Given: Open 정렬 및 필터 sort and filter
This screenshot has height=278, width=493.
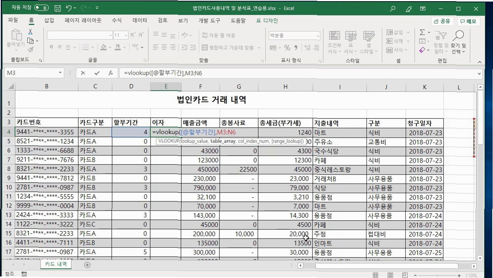Looking at the screenshot, I should coord(441,42).
